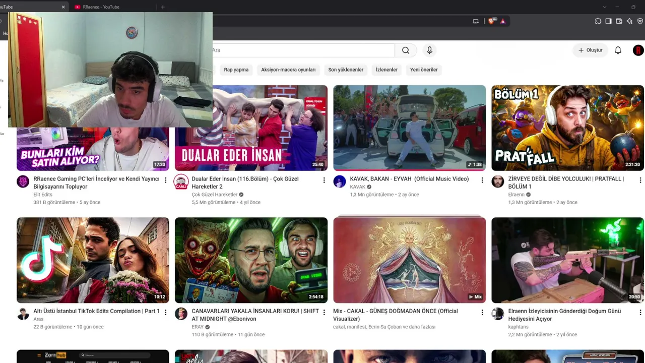The width and height of the screenshot is (645, 363).
Task: Add a new browser tab
Action: pyautogui.click(x=162, y=7)
